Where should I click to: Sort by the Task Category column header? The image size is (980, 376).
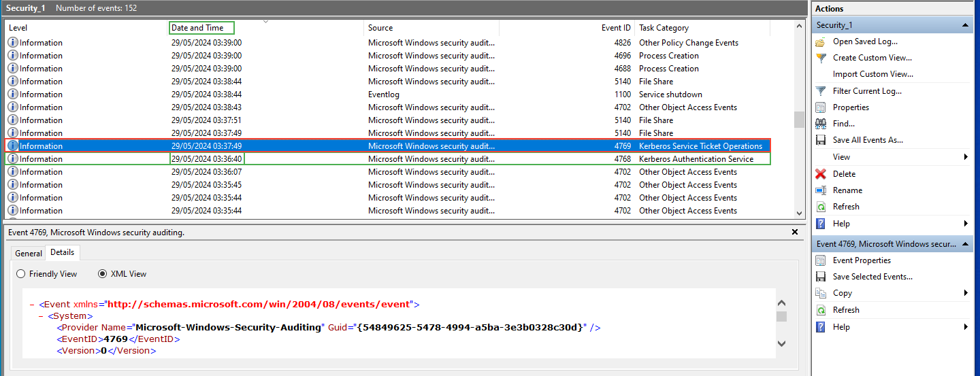[x=702, y=28]
